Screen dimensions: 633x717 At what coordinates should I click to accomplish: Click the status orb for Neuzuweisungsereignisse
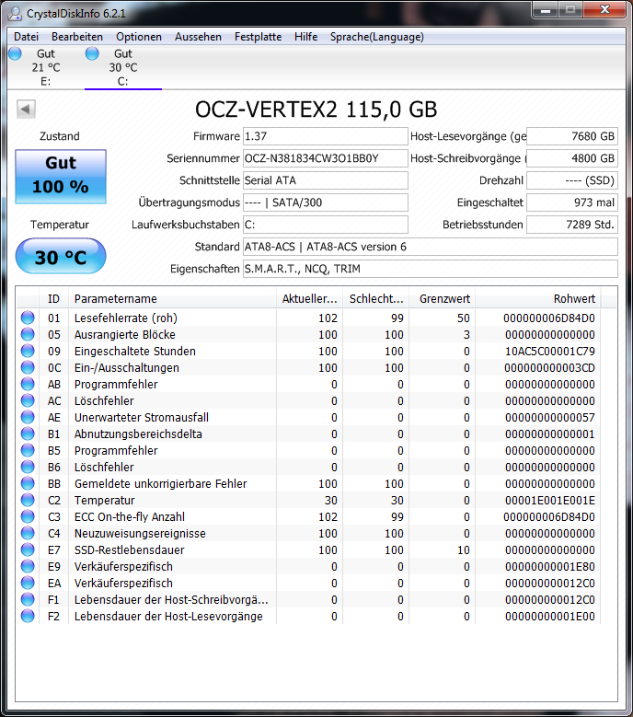[28, 533]
